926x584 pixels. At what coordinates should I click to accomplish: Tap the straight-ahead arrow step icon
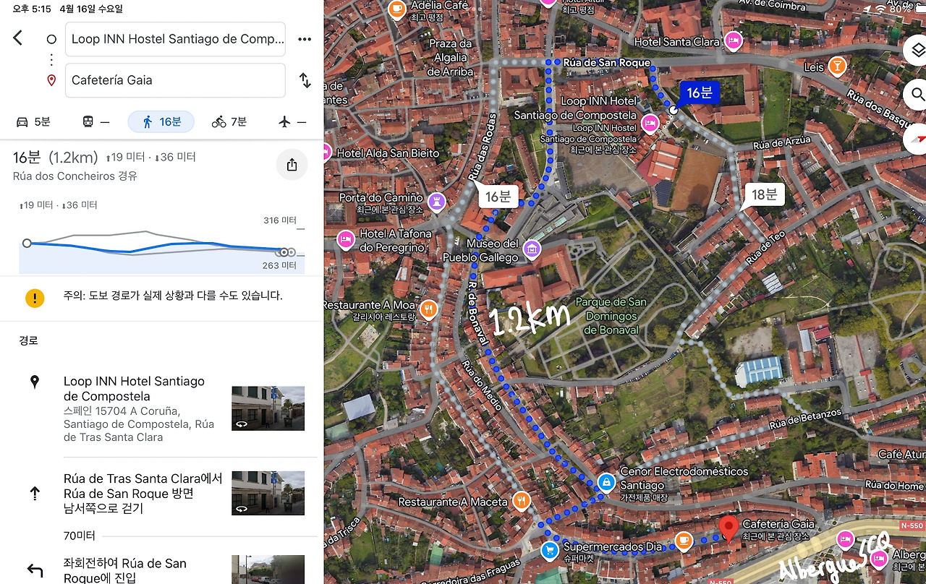(35, 493)
